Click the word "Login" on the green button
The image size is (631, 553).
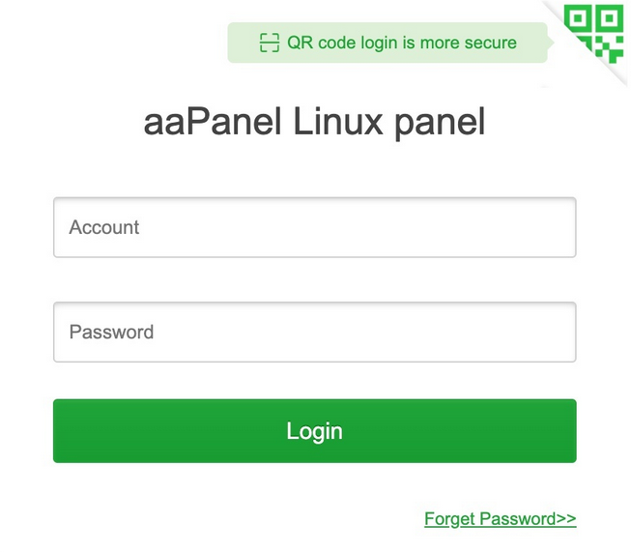[314, 431]
